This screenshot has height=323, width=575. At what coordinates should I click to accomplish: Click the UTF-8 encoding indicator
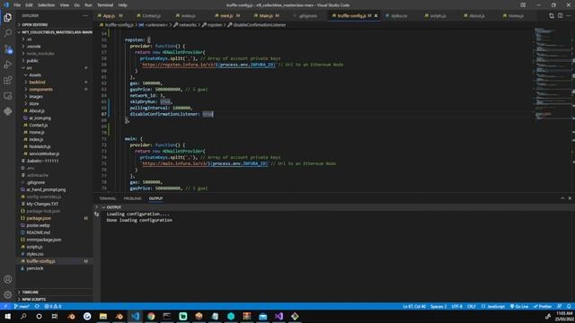(457, 306)
